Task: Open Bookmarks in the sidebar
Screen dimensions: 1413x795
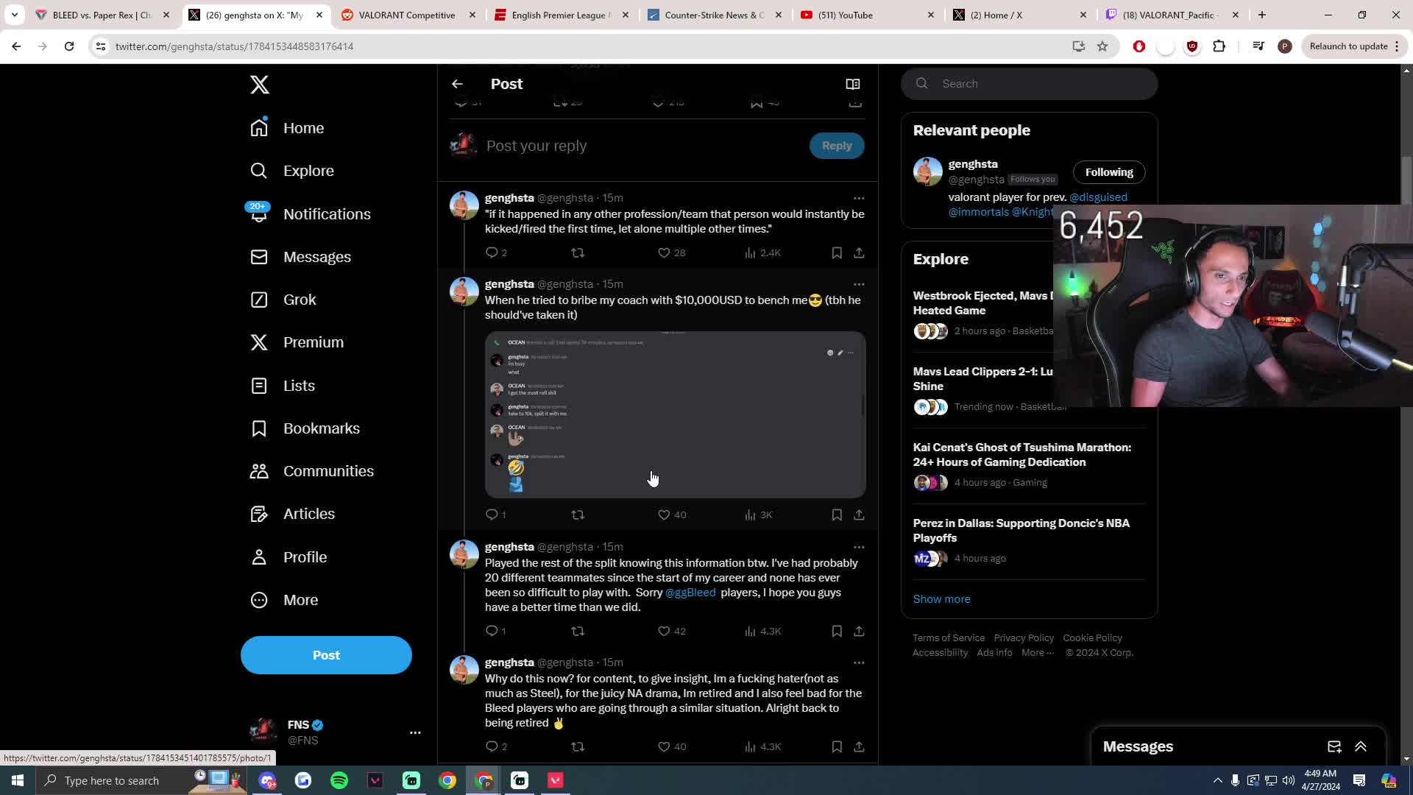Action: click(x=305, y=428)
